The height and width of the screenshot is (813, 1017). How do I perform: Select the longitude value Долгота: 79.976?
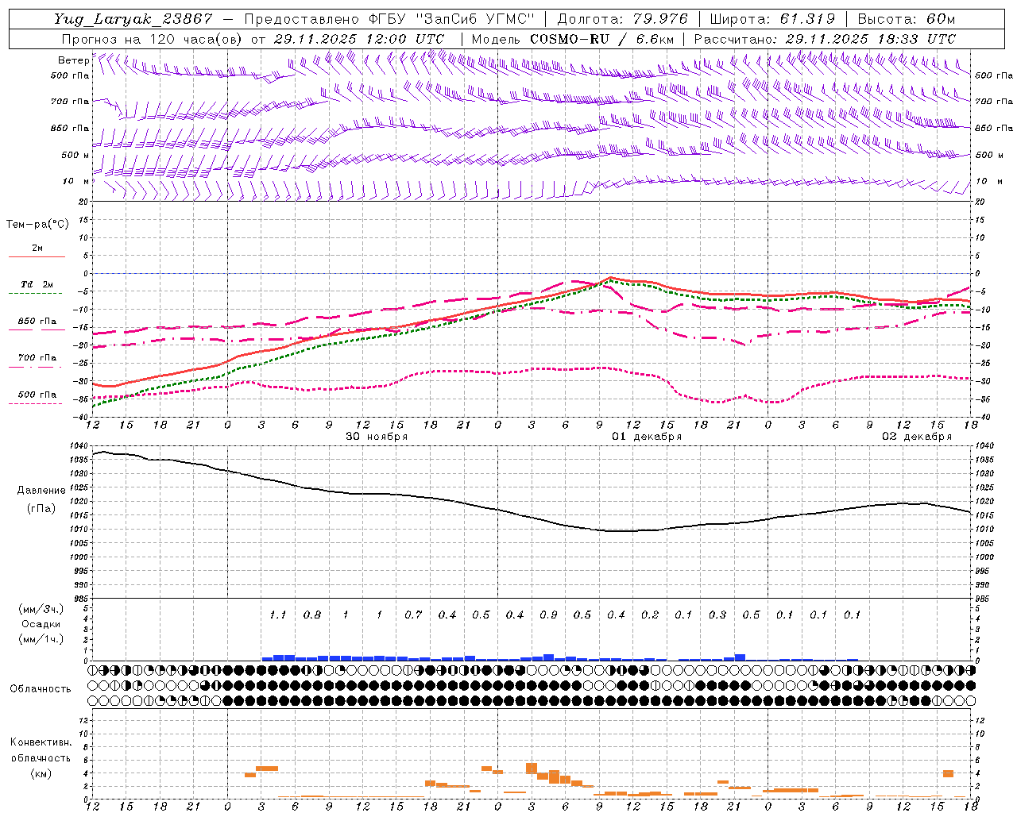tap(622, 19)
